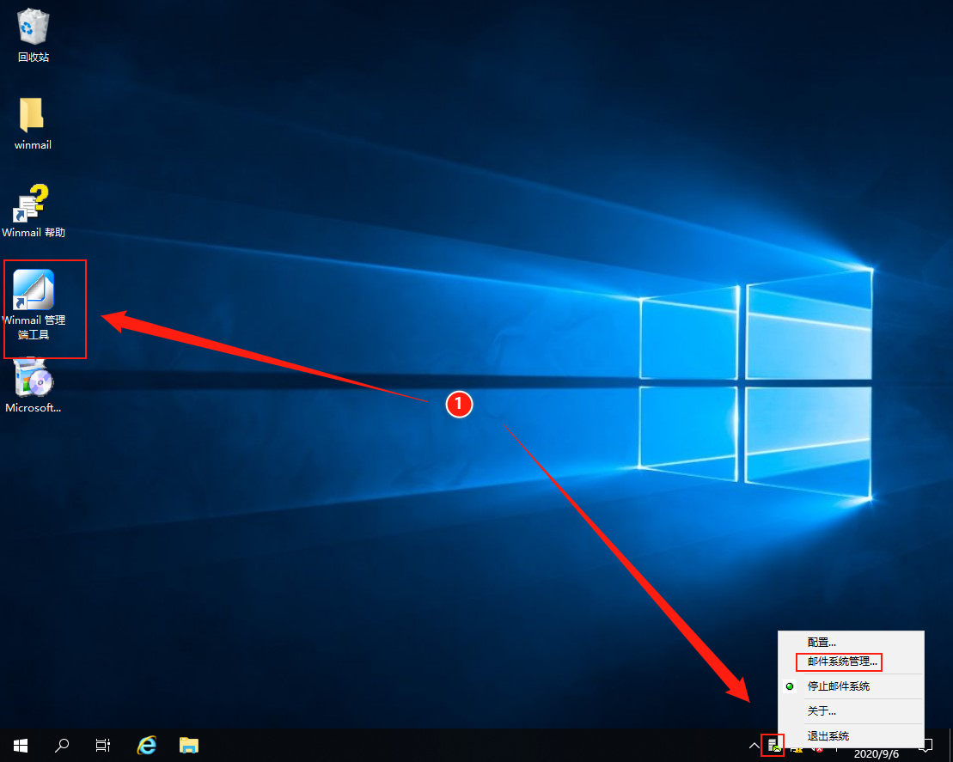Launch Internet Explorer from the taskbar
The height and width of the screenshot is (762, 953).
pos(146,745)
